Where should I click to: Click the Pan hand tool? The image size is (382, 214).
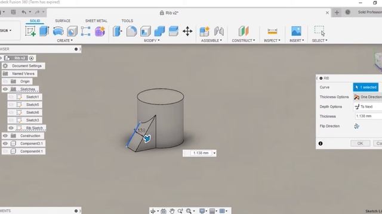pos(172,211)
